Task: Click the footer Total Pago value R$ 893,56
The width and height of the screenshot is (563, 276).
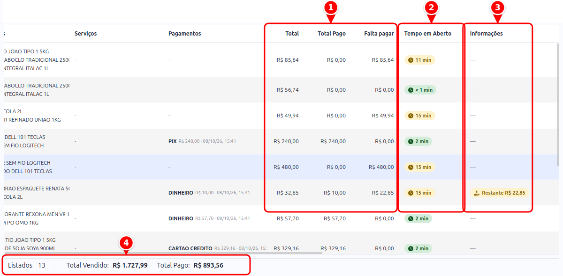Action: pyautogui.click(x=208, y=265)
